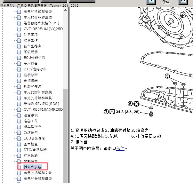Viewport: 193px width, 183px height.
Task: Click the 6. 排放塞密封垫 legend text
Action: tap(146, 136)
